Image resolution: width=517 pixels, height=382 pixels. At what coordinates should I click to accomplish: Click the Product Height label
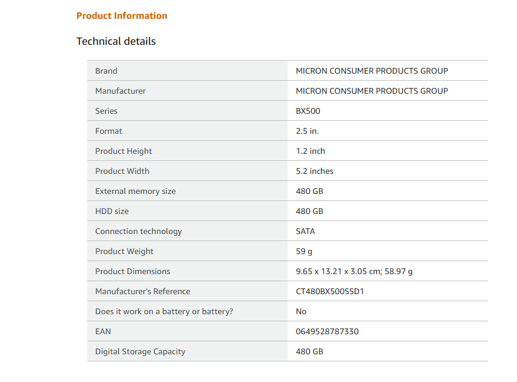[123, 151]
